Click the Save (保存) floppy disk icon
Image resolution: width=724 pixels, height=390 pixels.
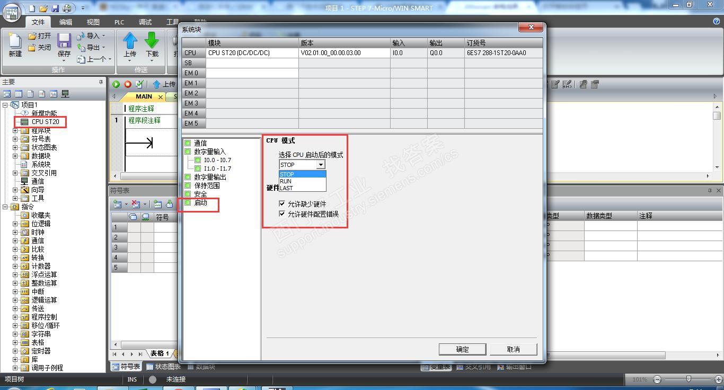[x=64, y=41]
